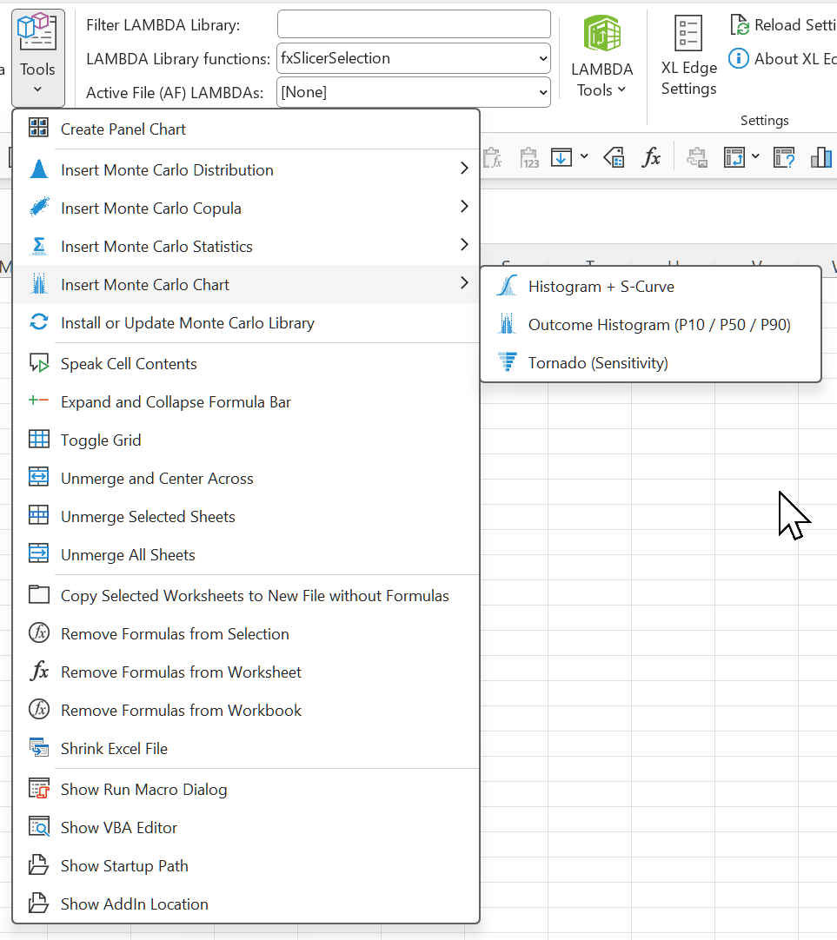Click the Show Run Macro Dialog icon
The image size is (837, 940).
[39, 788]
